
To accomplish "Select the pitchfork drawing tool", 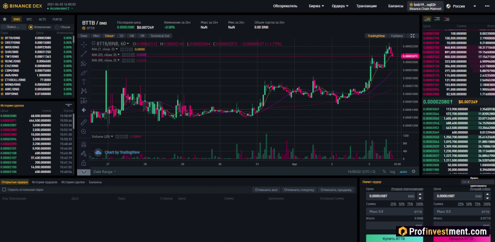I will coord(84,63).
